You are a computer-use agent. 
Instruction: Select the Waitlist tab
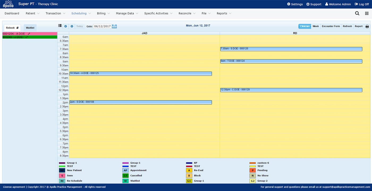tap(30, 28)
